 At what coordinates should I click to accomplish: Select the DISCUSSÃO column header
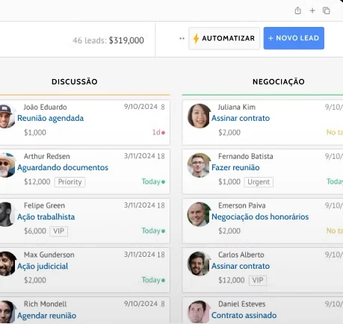pyautogui.click(x=75, y=81)
